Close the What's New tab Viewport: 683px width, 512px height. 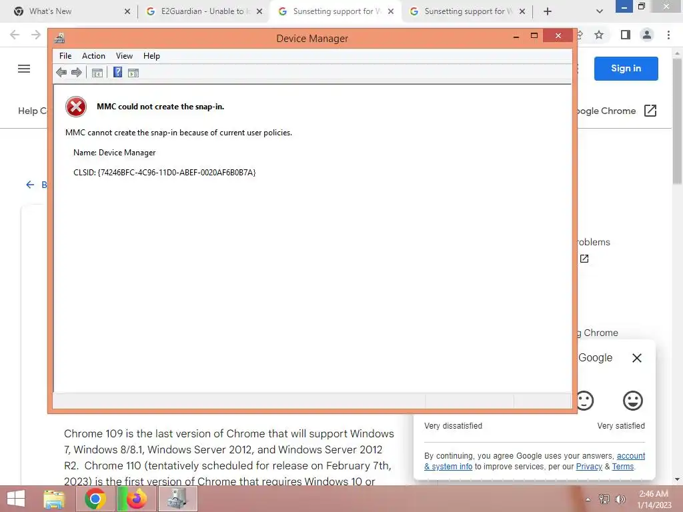(127, 12)
